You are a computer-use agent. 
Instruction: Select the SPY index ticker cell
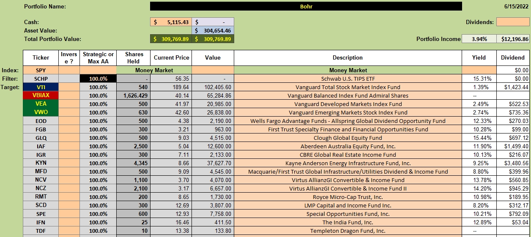(41, 70)
